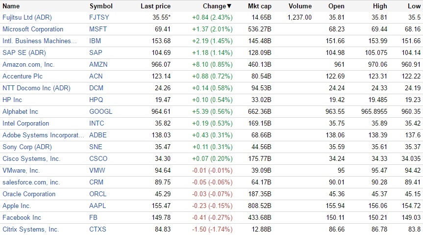Open the Cisco Systems, Inc. link
Image resolution: width=423 pixels, height=235 pixels.
31,158
